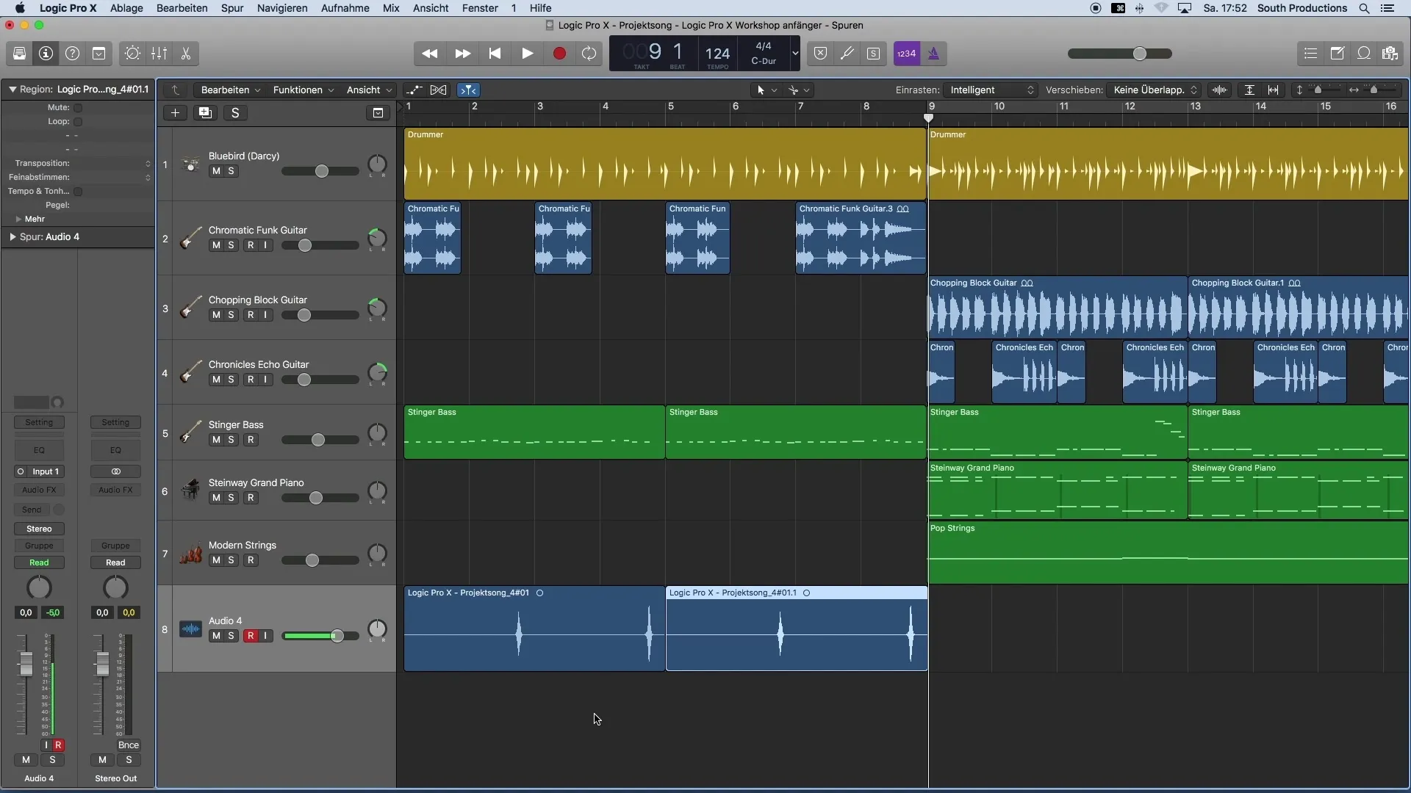This screenshot has height=793, width=1411.
Task: Open the pointer tool selection menu
Action: tap(766, 90)
